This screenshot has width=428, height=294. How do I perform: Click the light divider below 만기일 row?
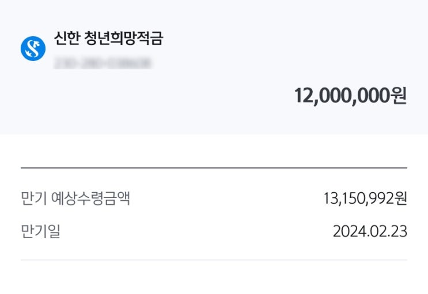[214, 260]
